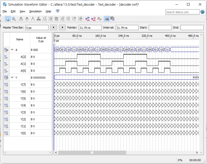This screenshot has height=164, width=207.
Task: Open the Edit menu
Action: (13, 11)
